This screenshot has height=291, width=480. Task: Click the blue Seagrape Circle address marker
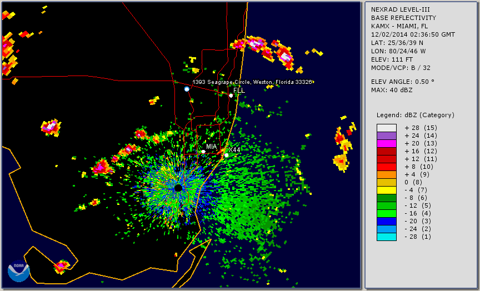[187, 89]
